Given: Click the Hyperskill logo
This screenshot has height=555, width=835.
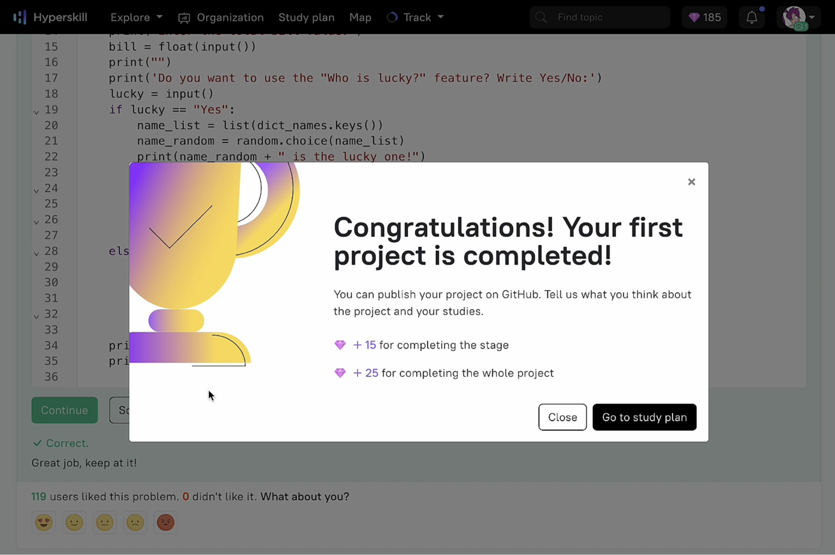Looking at the screenshot, I should click(x=50, y=17).
